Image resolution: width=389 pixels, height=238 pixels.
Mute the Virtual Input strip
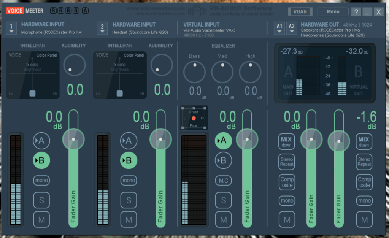(223, 220)
